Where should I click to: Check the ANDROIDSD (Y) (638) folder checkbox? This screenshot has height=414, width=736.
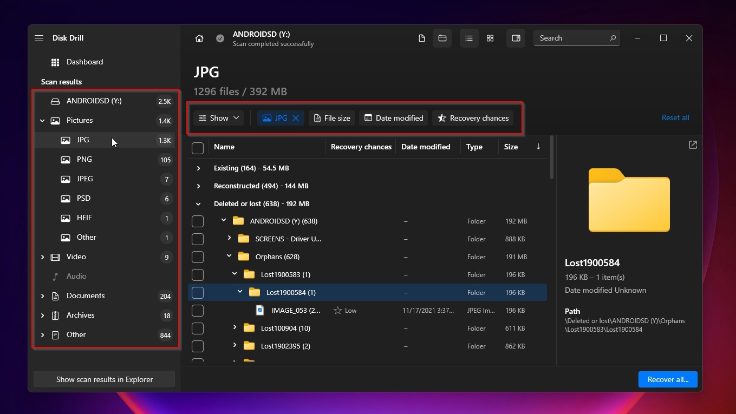click(198, 221)
